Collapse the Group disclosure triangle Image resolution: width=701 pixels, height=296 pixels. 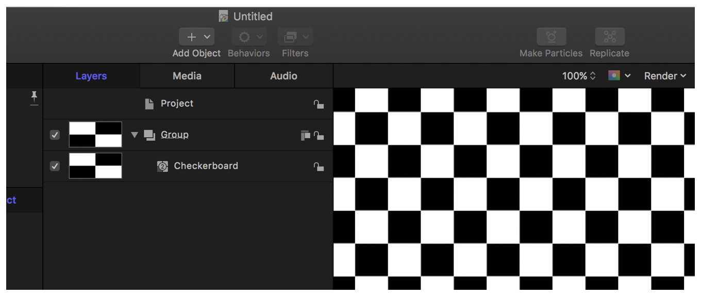tap(134, 135)
